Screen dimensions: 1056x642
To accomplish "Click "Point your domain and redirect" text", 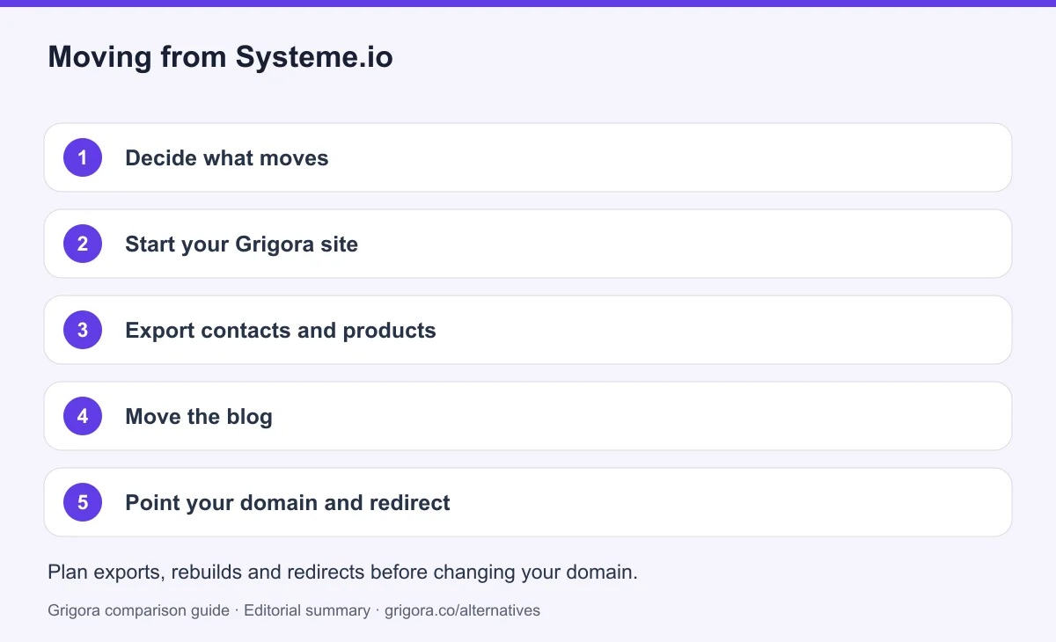I will click(288, 502).
